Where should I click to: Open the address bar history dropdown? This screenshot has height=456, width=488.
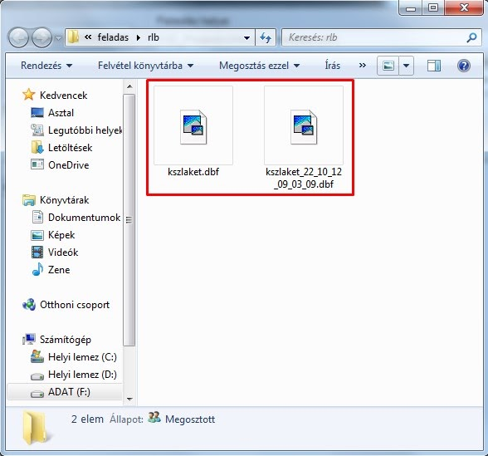point(246,38)
